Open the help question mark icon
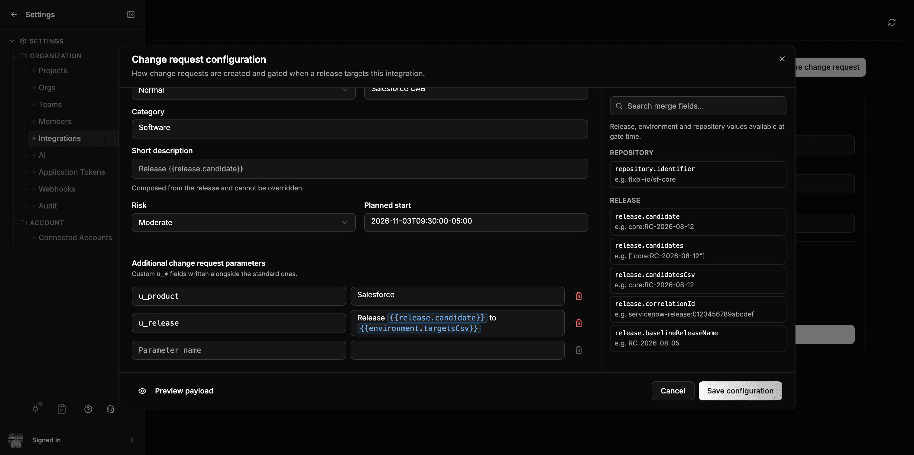This screenshot has height=455, width=914. [88, 409]
